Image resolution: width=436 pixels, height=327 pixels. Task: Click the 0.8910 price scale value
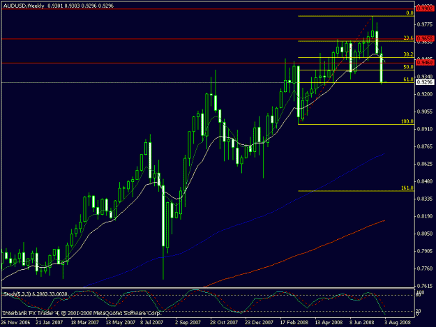pyautogui.click(x=425, y=129)
